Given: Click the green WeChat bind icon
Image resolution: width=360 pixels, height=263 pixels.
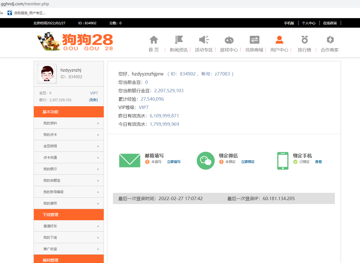Looking at the screenshot, I should click(x=206, y=160).
